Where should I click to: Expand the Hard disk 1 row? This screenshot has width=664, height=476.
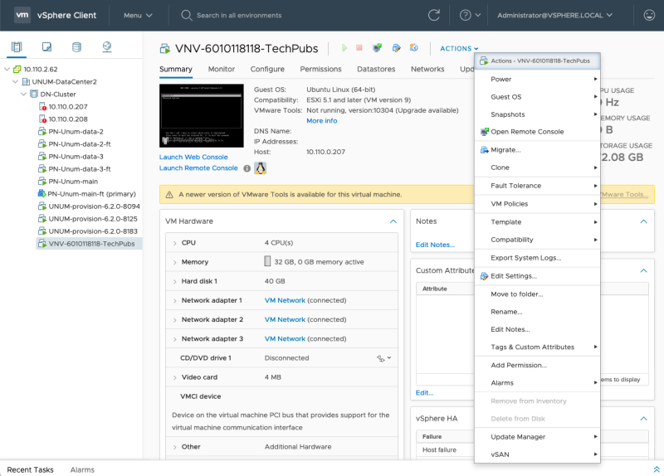[175, 282]
